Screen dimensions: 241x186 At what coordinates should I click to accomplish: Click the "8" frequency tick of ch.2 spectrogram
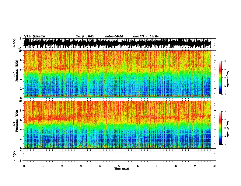click(x=21, y=111)
